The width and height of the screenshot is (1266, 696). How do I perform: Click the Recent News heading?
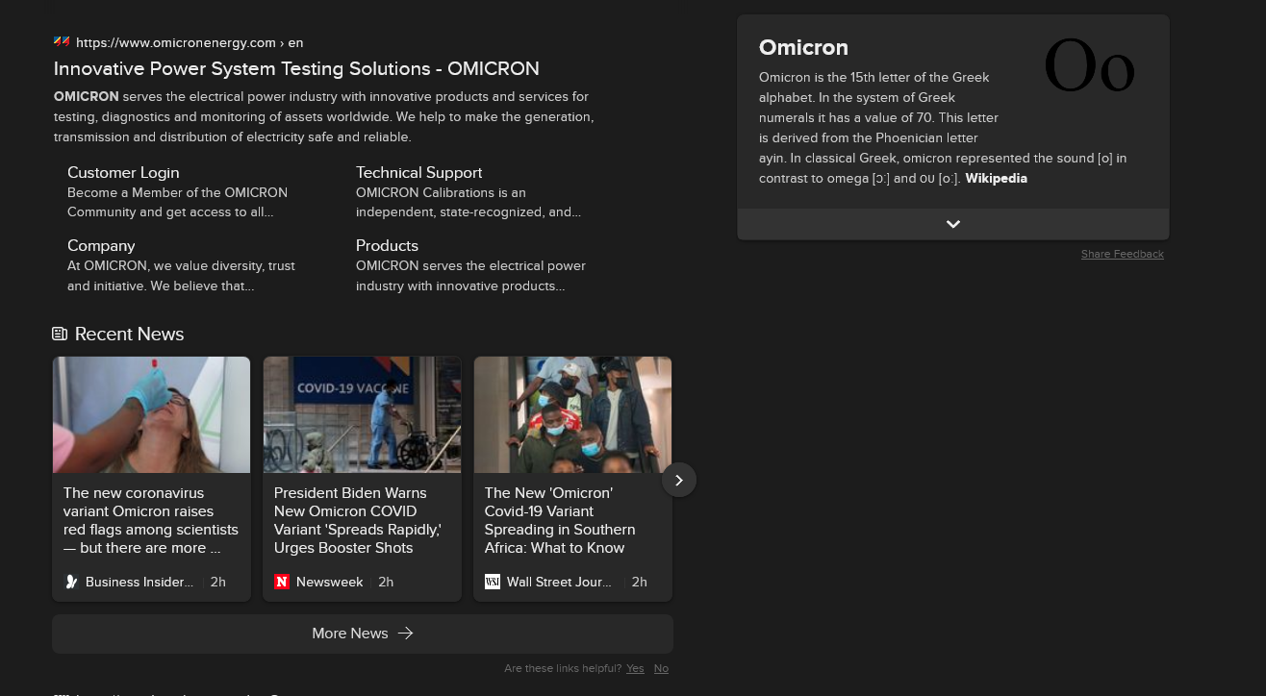click(129, 334)
